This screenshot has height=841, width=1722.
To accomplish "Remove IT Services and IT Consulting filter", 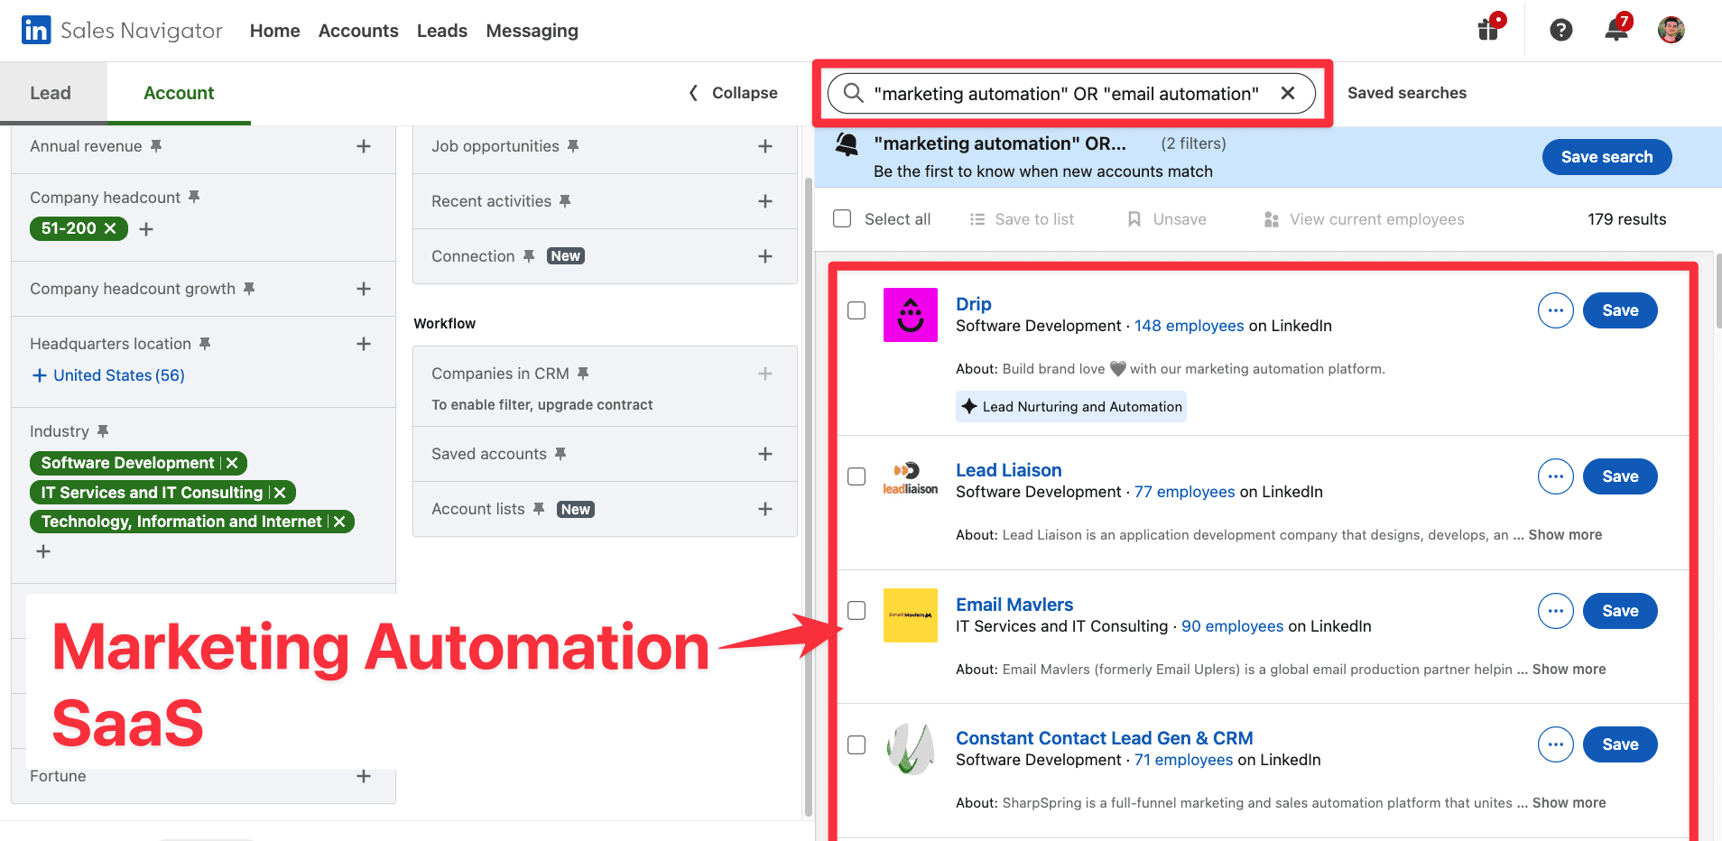I will point(280,493).
